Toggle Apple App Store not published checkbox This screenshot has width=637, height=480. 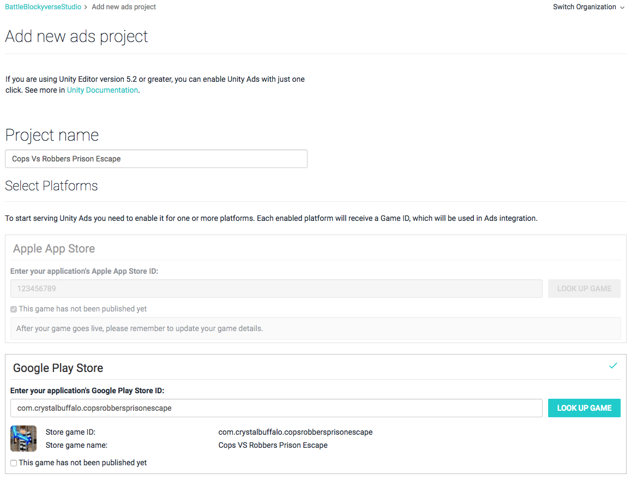pos(14,309)
